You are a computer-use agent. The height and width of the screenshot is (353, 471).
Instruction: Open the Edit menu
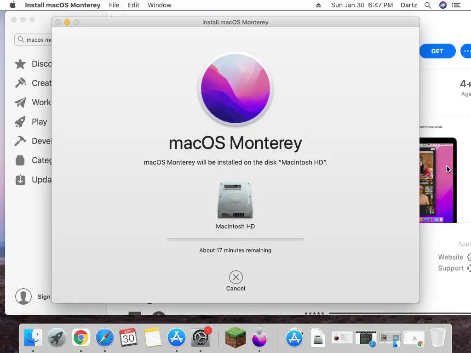(x=133, y=5)
